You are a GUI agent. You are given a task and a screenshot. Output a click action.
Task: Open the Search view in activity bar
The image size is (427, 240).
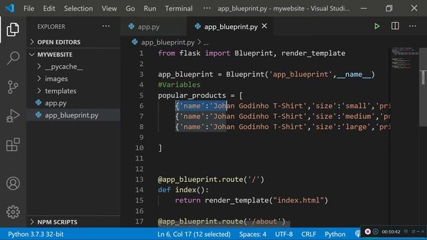[x=13, y=58]
